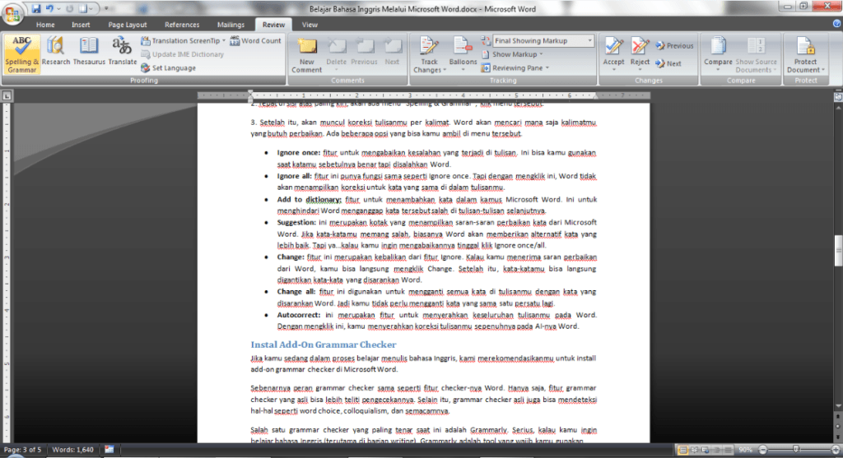Click the zoom slider handle
Image resolution: width=843 pixels, height=458 pixels.
(796, 450)
